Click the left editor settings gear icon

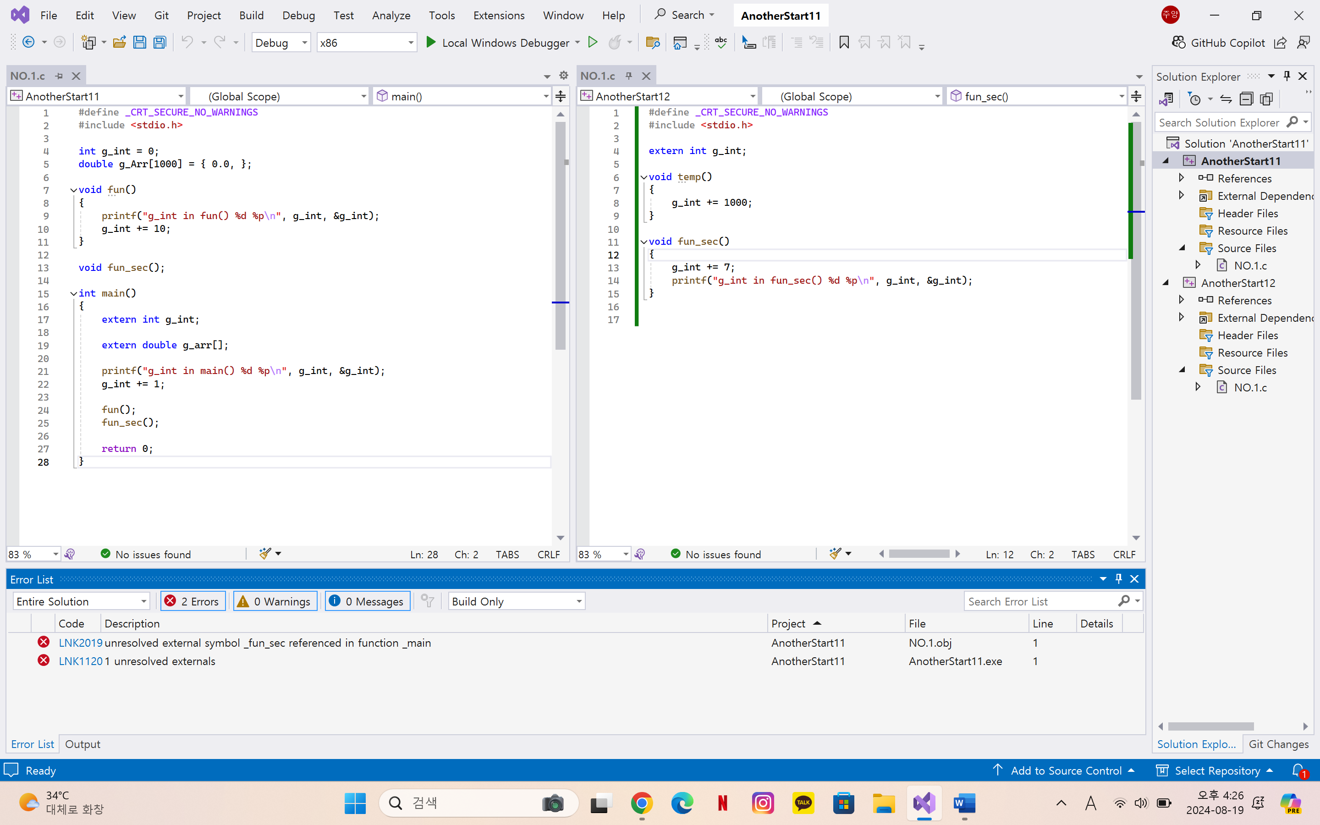tap(563, 75)
